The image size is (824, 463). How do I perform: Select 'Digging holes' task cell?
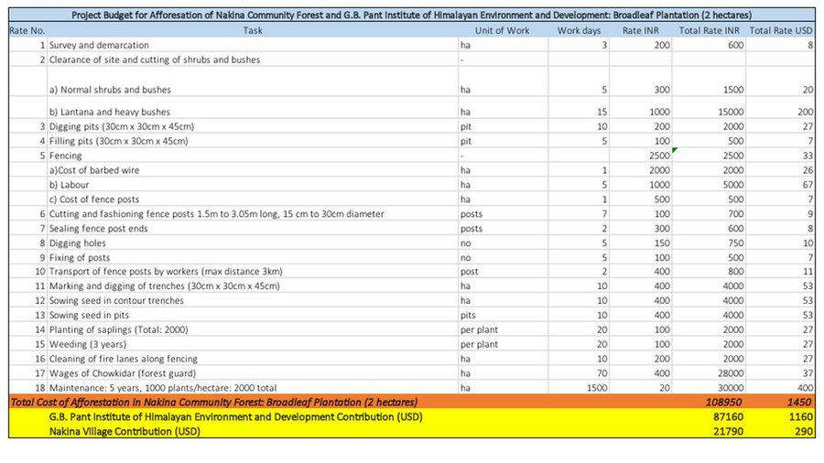tap(253, 243)
